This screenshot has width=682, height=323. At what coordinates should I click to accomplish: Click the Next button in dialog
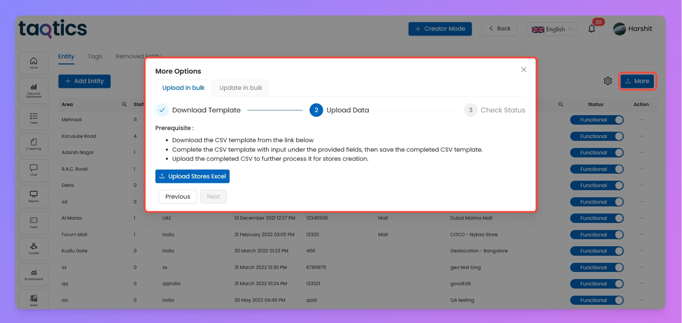coord(213,197)
